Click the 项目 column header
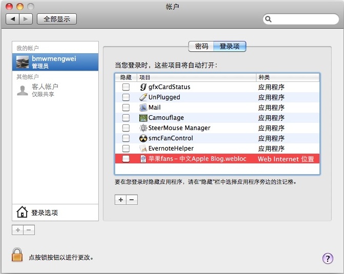344x274 pixels. pos(197,77)
